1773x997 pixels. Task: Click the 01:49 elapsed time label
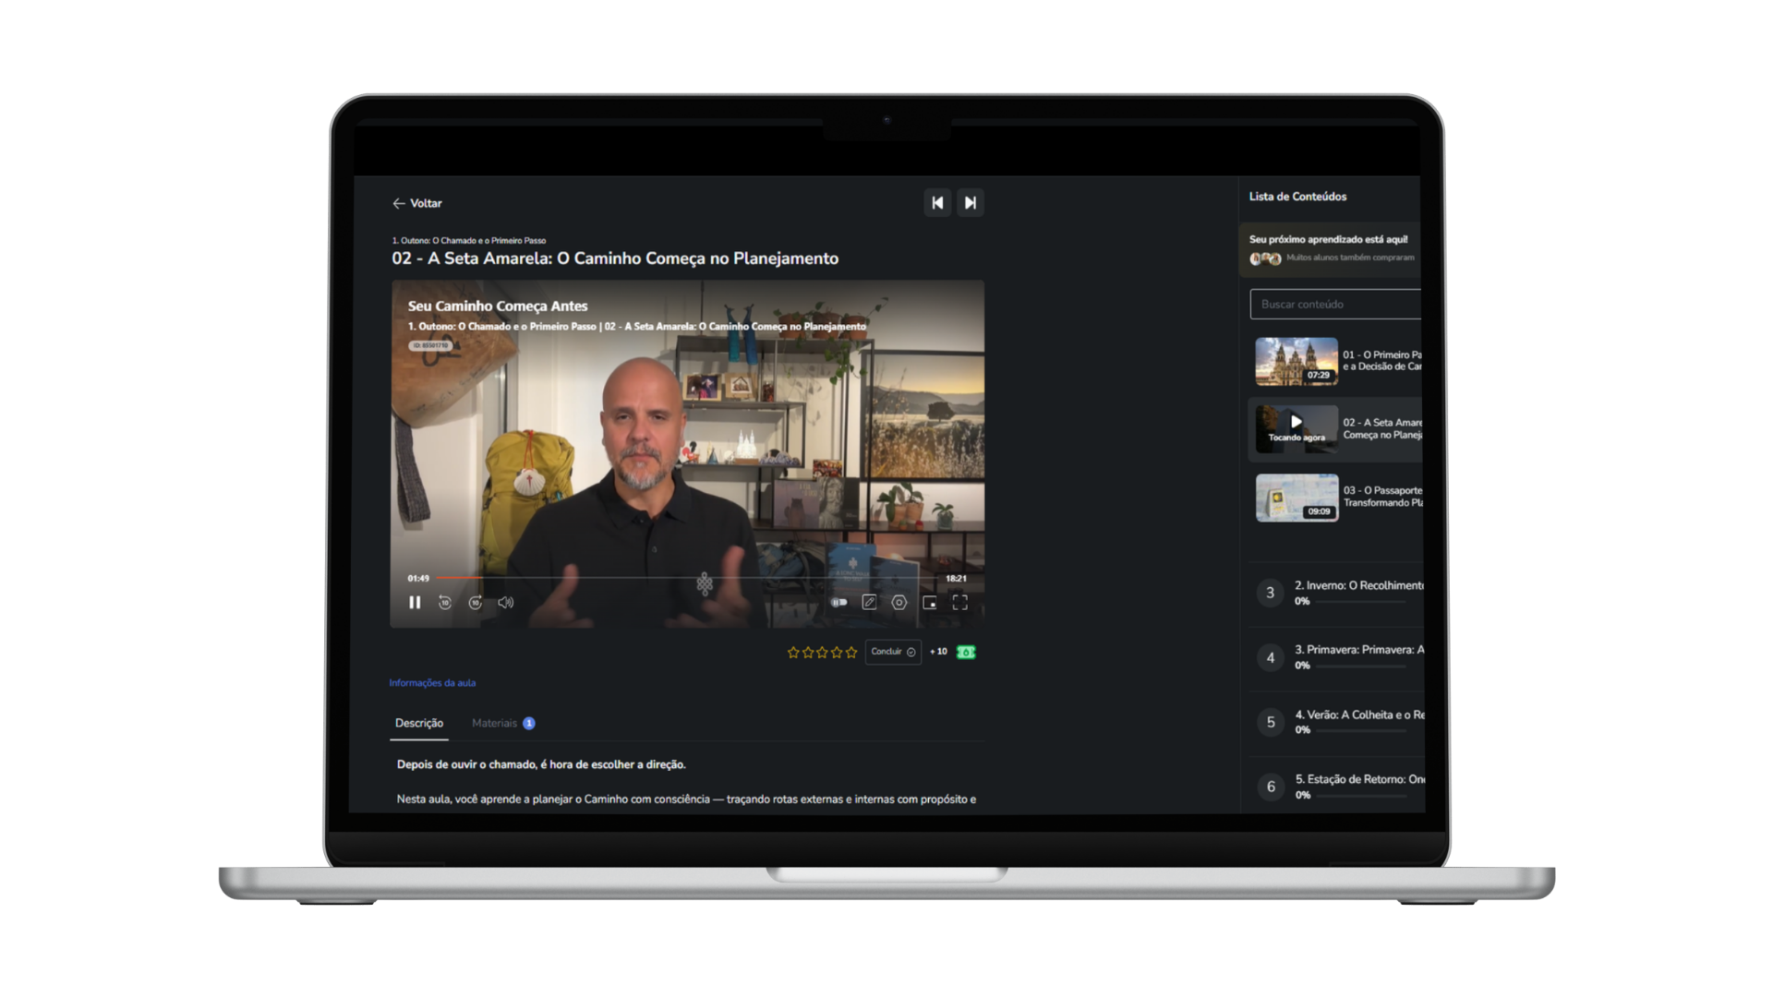click(x=418, y=578)
